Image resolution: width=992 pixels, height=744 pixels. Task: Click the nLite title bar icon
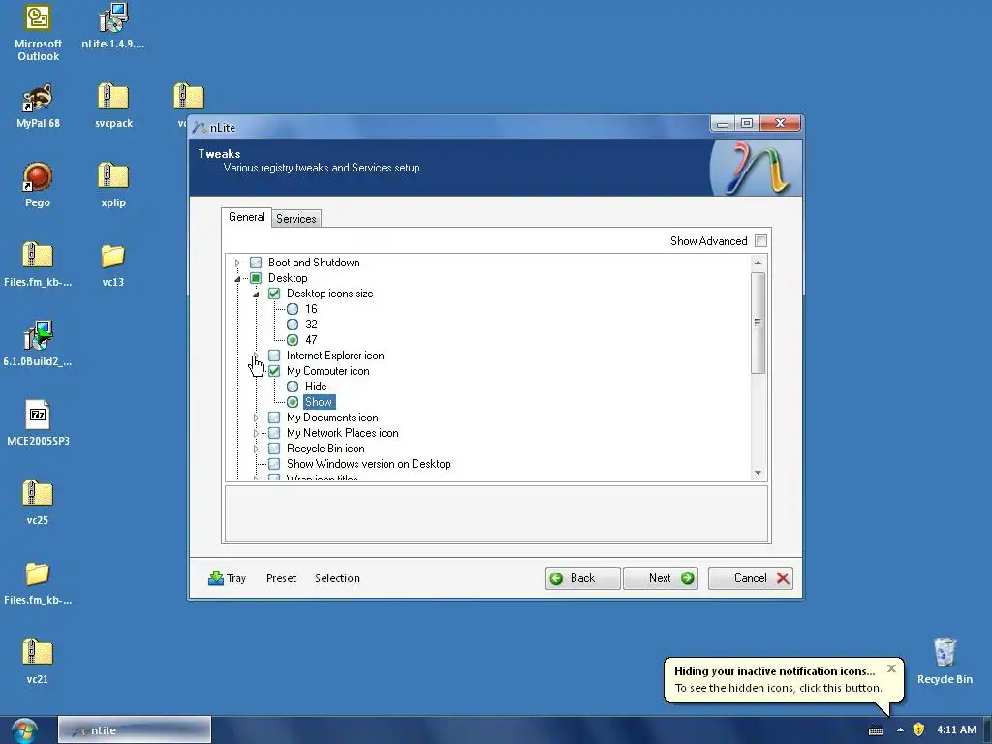(200, 127)
